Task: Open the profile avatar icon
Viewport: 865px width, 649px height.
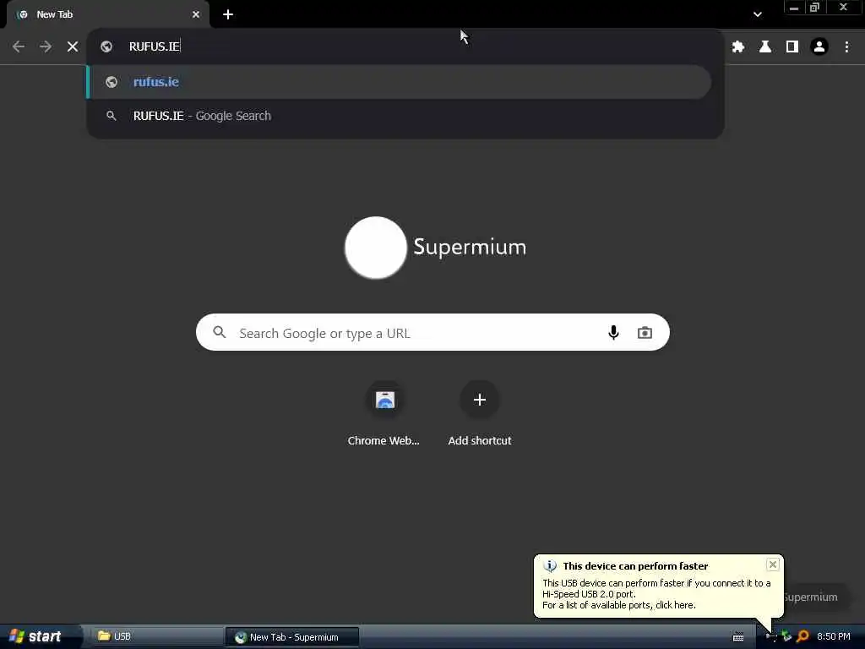Action: pyautogui.click(x=819, y=47)
